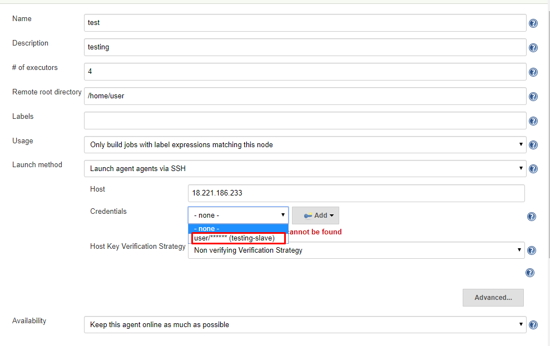Select the user/****** (testing-slave) credential option
This screenshot has height=346, width=550.
pyautogui.click(x=237, y=238)
